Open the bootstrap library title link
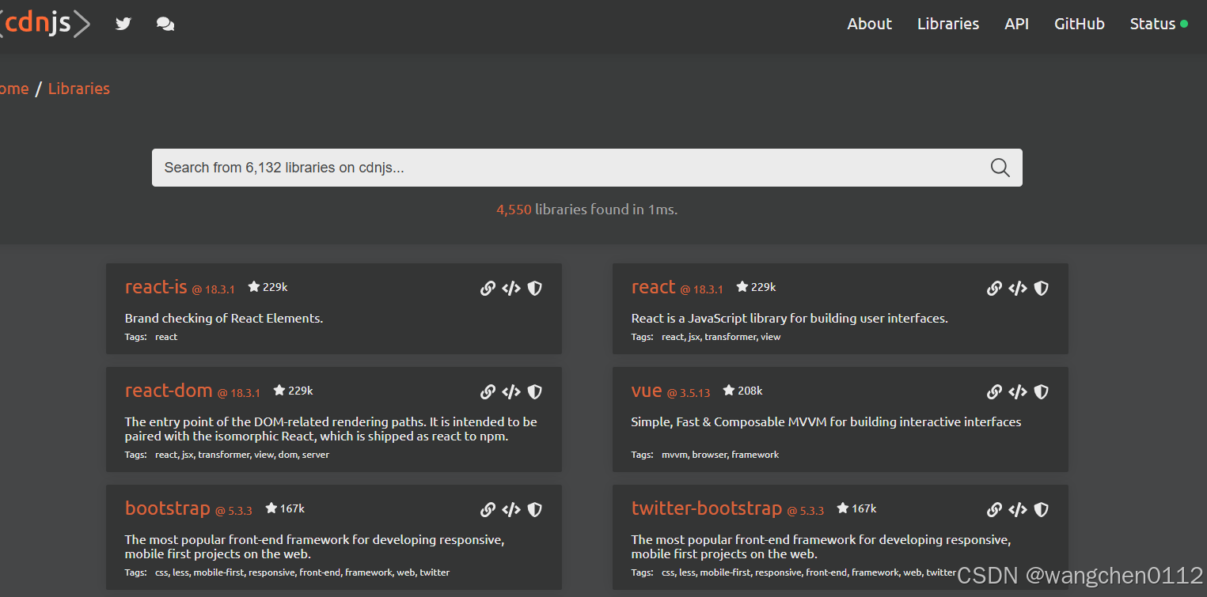1207x597 pixels. click(168, 508)
